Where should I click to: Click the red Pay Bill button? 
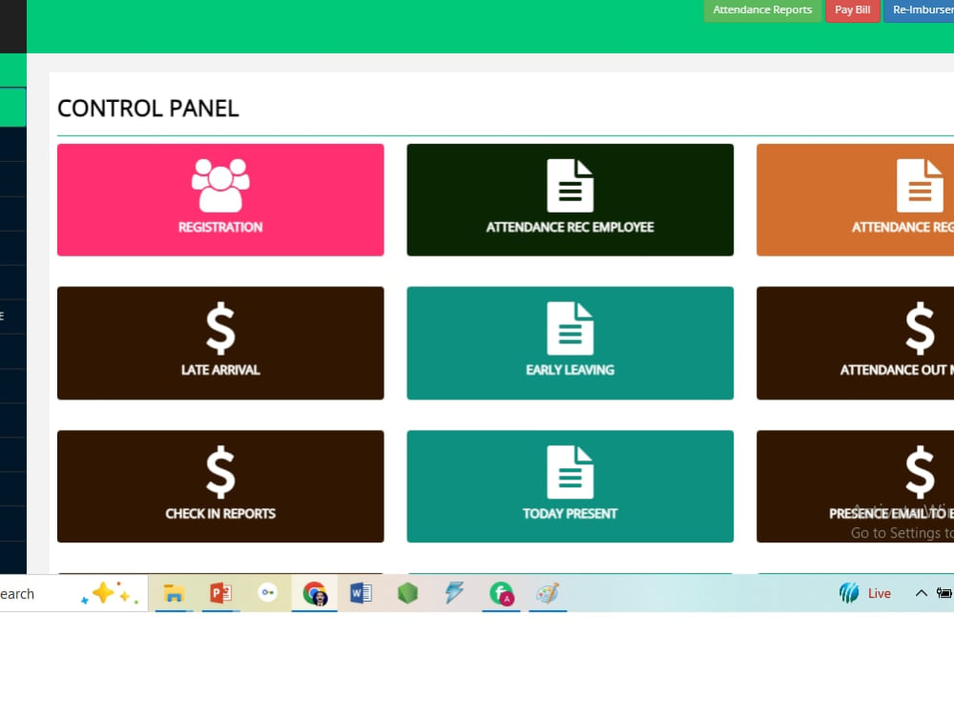tap(852, 10)
